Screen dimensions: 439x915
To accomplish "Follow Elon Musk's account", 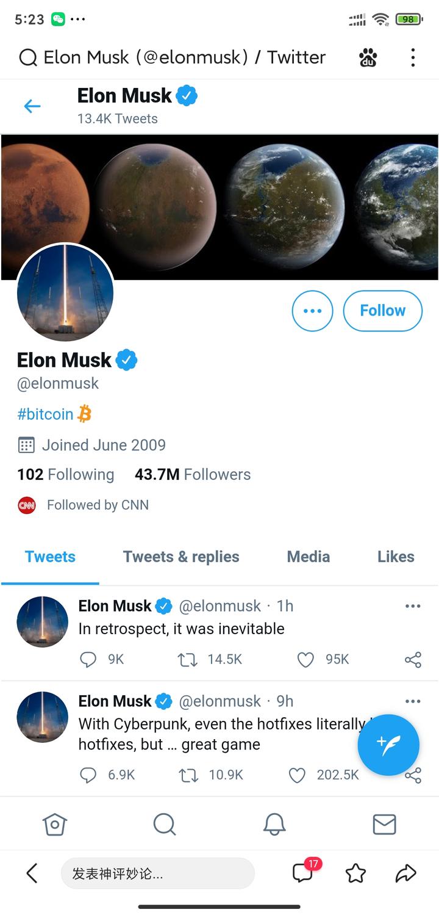I will pyautogui.click(x=382, y=311).
